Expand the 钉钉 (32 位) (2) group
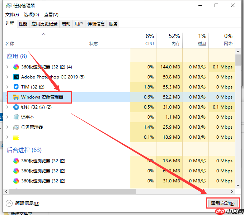 click(x=7, y=107)
